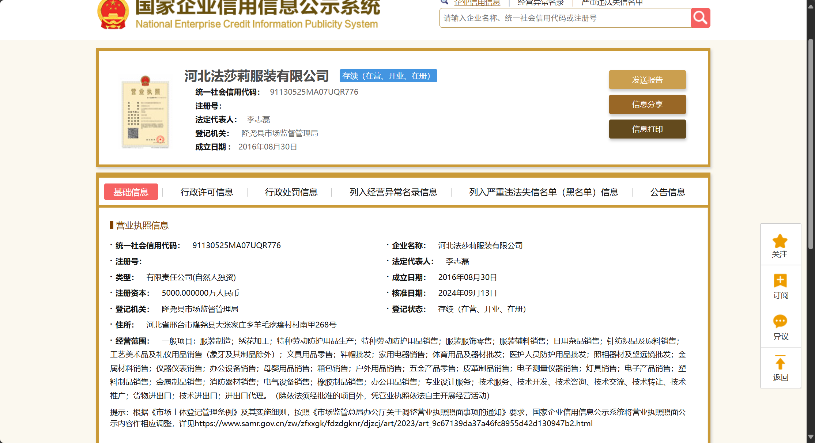Click the national emblem logo
Screen dimensions: 815x443
(x=113, y=14)
